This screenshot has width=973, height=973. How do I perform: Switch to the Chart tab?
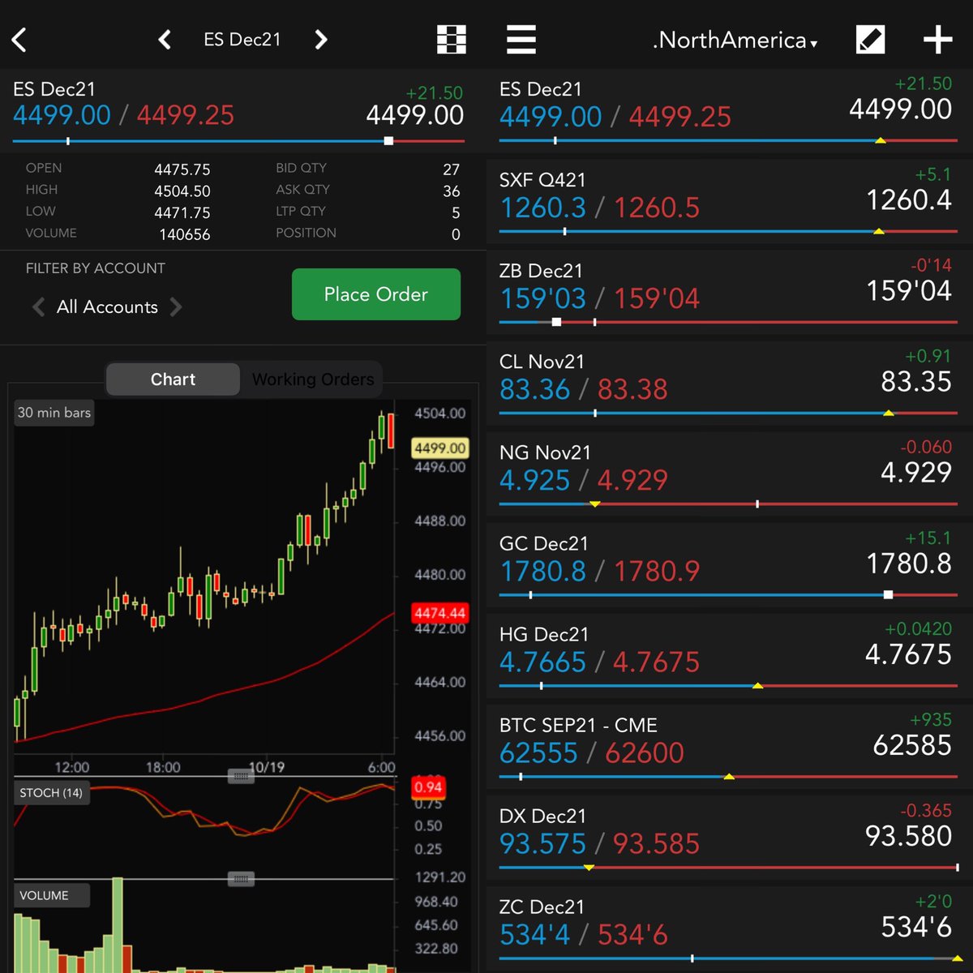coord(173,379)
